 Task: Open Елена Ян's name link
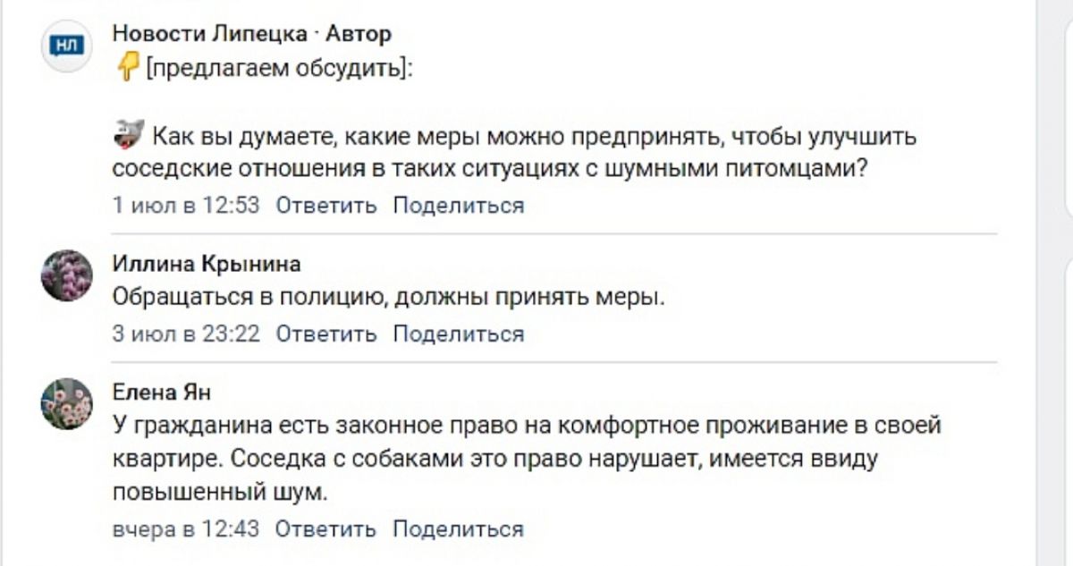point(162,393)
